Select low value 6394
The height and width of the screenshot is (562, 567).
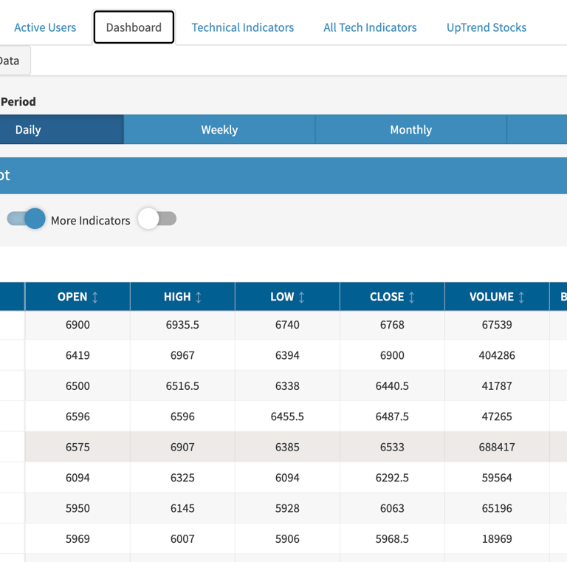click(x=287, y=355)
